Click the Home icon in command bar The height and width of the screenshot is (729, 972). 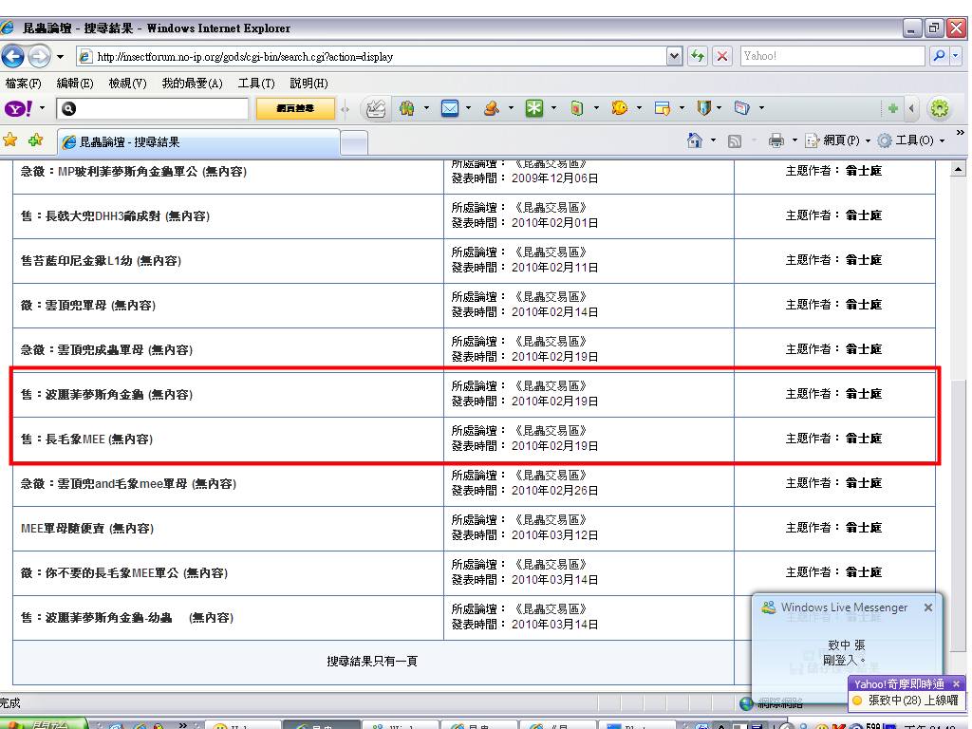pyautogui.click(x=695, y=140)
